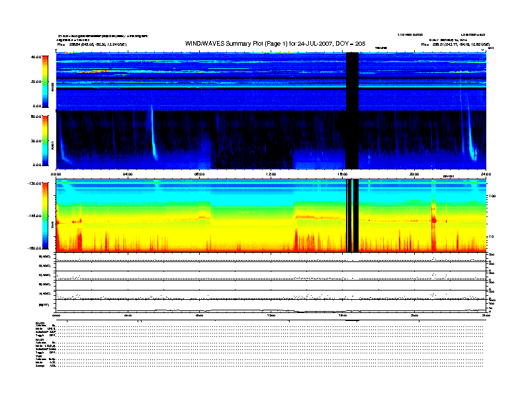
Task: Click the bright radio burst near 05:20 in RAD1
Action: pos(153,134)
